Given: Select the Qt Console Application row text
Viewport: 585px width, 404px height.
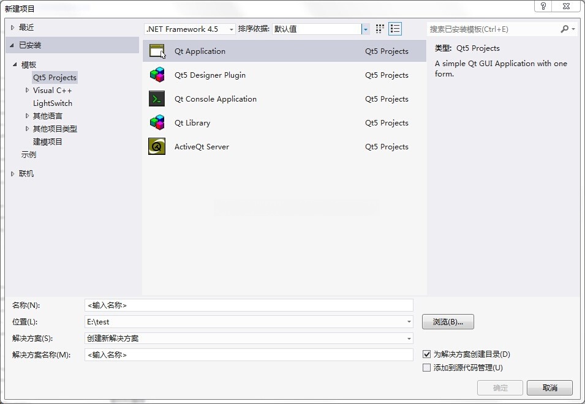Looking at the screenshot, I should coord(216,99).
